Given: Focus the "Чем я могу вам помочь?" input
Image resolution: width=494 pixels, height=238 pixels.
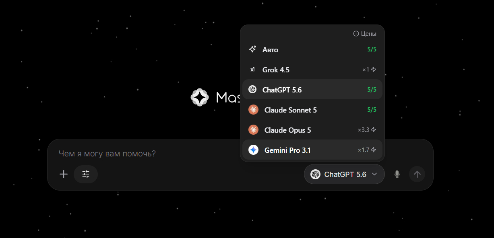Looking at the screenshot, I should point(240,154).
